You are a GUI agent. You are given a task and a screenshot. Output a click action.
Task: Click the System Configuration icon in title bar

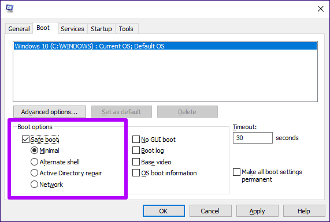point(9,9)
